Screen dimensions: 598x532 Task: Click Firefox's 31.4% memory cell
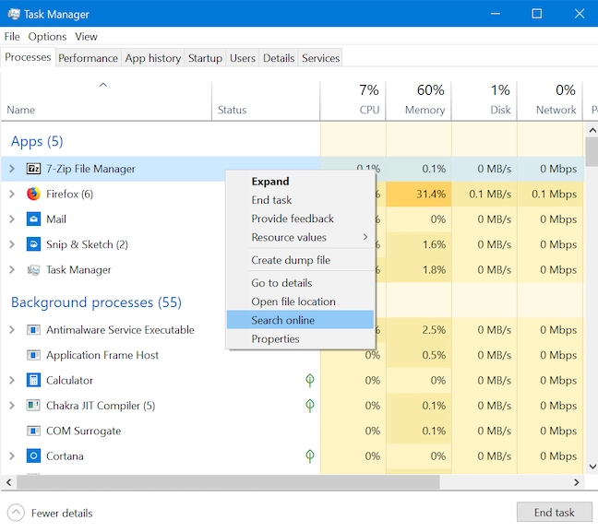pos(418,194)
